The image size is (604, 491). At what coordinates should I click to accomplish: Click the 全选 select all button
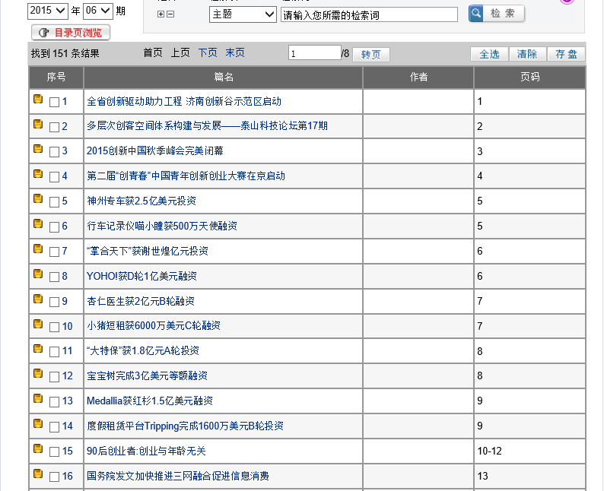[x=489, y=54]
